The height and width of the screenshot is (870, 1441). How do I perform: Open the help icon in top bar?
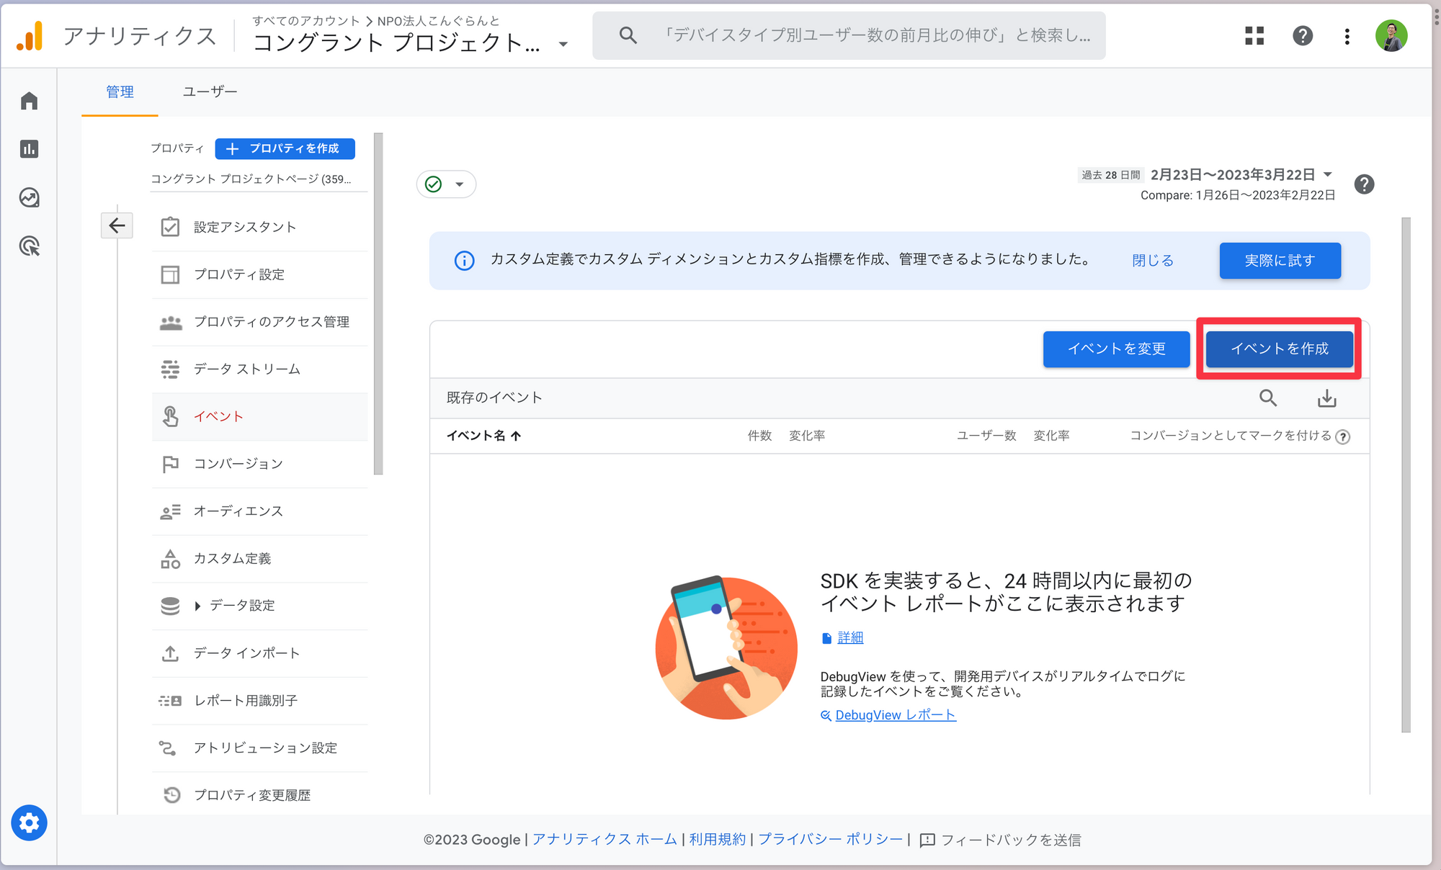point(1303,35)
